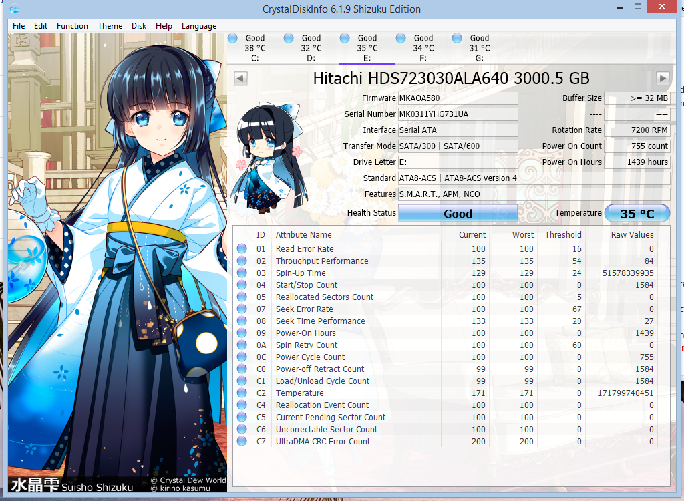Viewport: 684px width, 501px height.
Task: Click status orb for Current Pending Sector Count
Action: coord(242,417)
